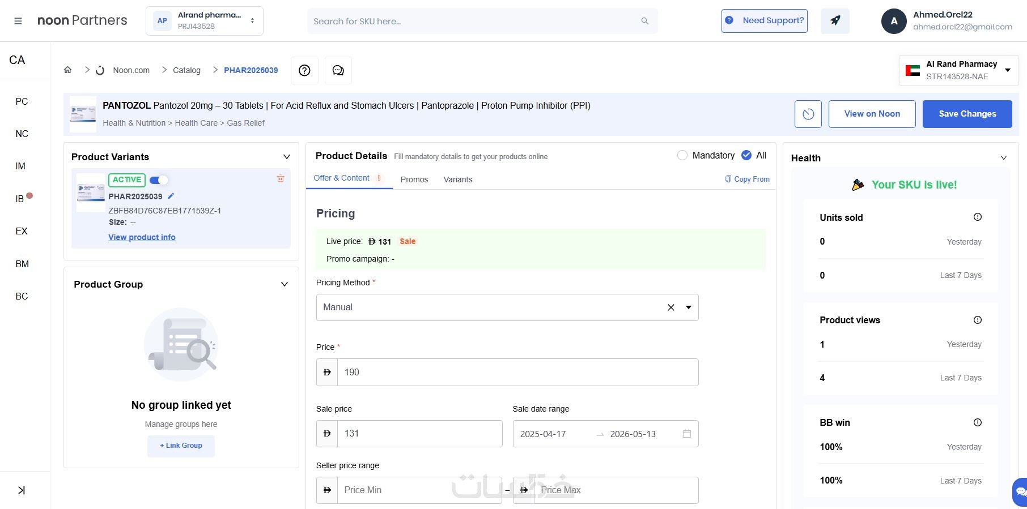Screen dimensions: 1027x509
Task: Click the Sale price input field
Action: (x=419, y=434)
